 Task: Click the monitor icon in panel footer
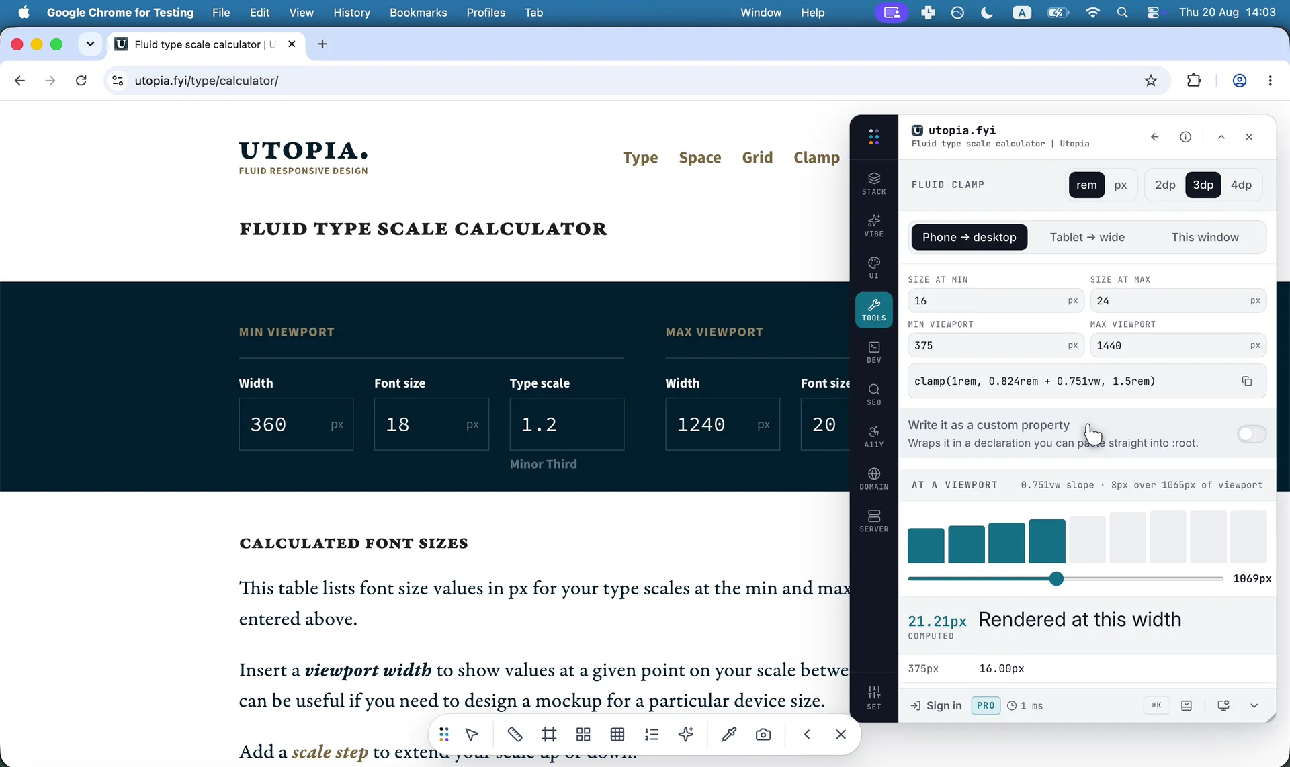point(1223,705)
